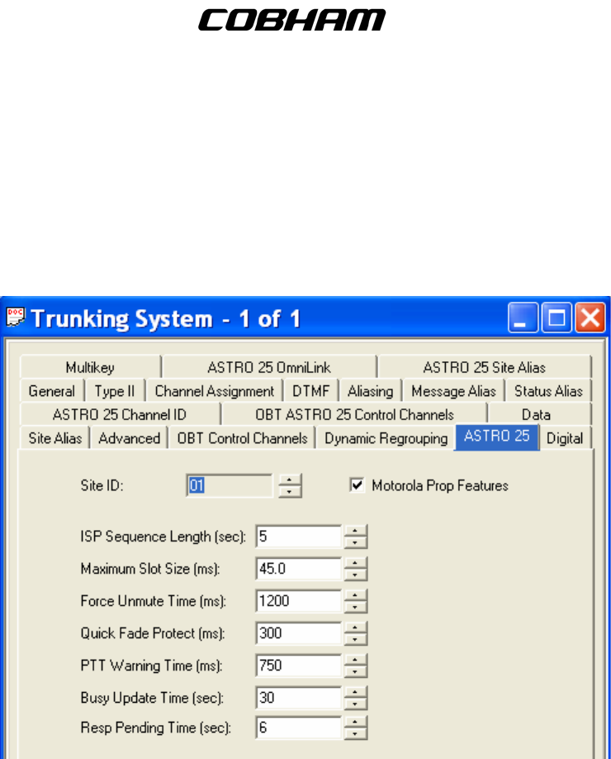The width and height of the screenshot is (611, 759).
Task: Select the Channel Assignment tab
Action: coord(214,390)
